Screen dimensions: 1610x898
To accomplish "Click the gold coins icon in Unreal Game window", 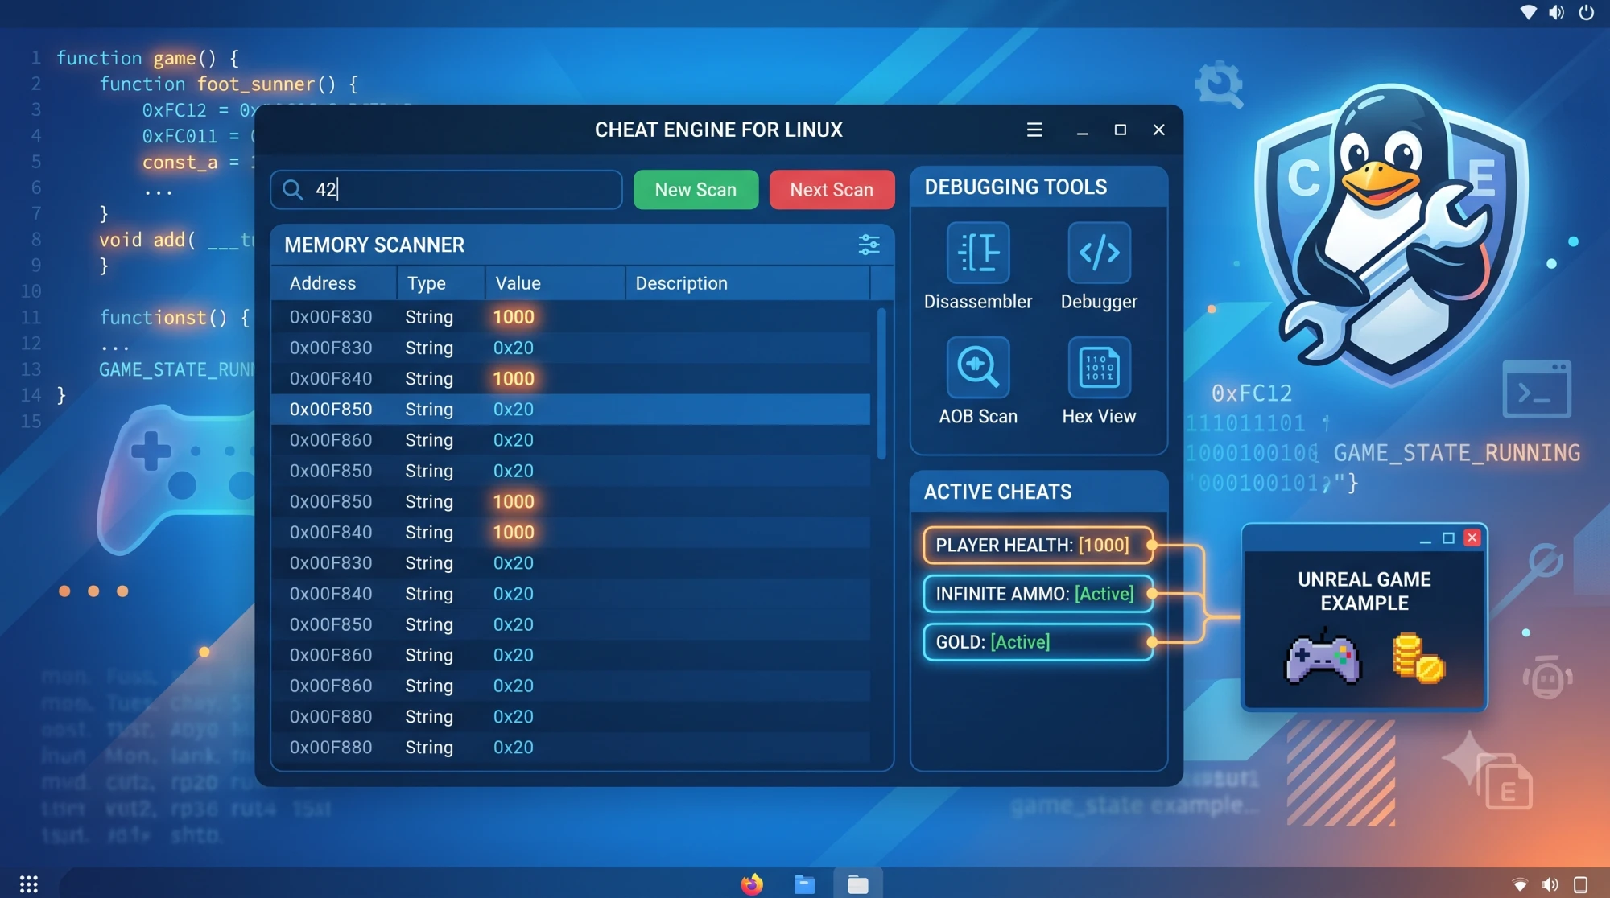I will coord(1418,658).
